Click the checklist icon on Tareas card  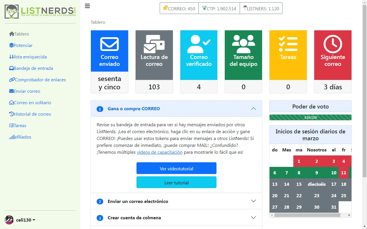coord(288,44)
